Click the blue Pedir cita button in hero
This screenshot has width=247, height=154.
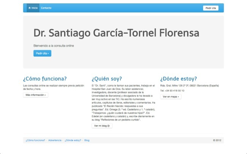click(x=42, y=53)
